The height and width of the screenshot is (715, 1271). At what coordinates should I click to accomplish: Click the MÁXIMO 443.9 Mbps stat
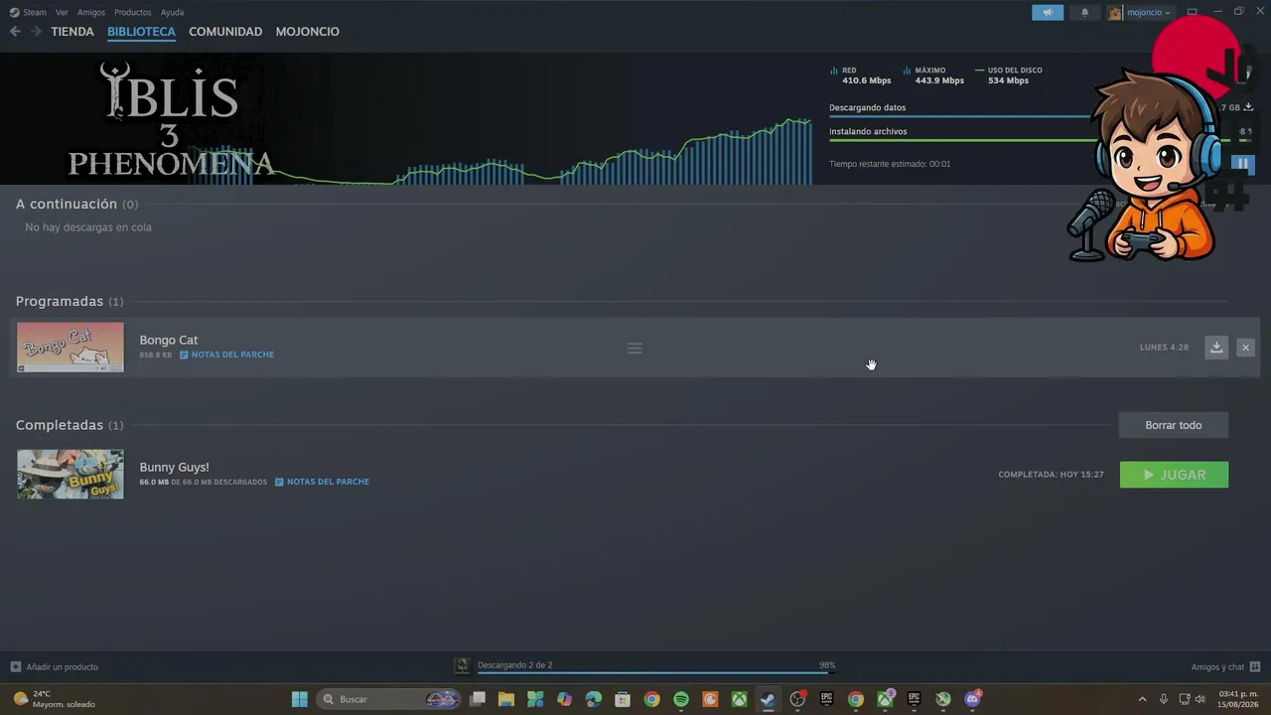pyautogui.click(x=933, y=75)
